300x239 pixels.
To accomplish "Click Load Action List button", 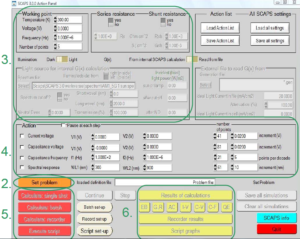I will pos(220,28).
